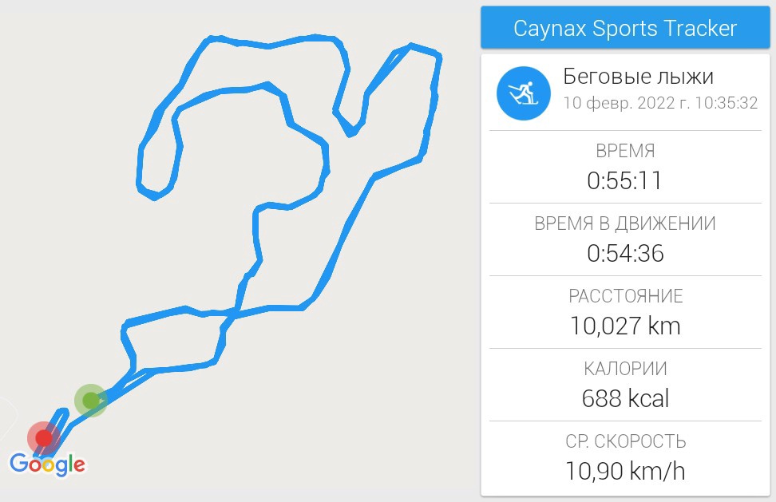The height and width of the screenshot is (502, 776).
Task: Click the Google logo on map
Action: coord(47,464)
